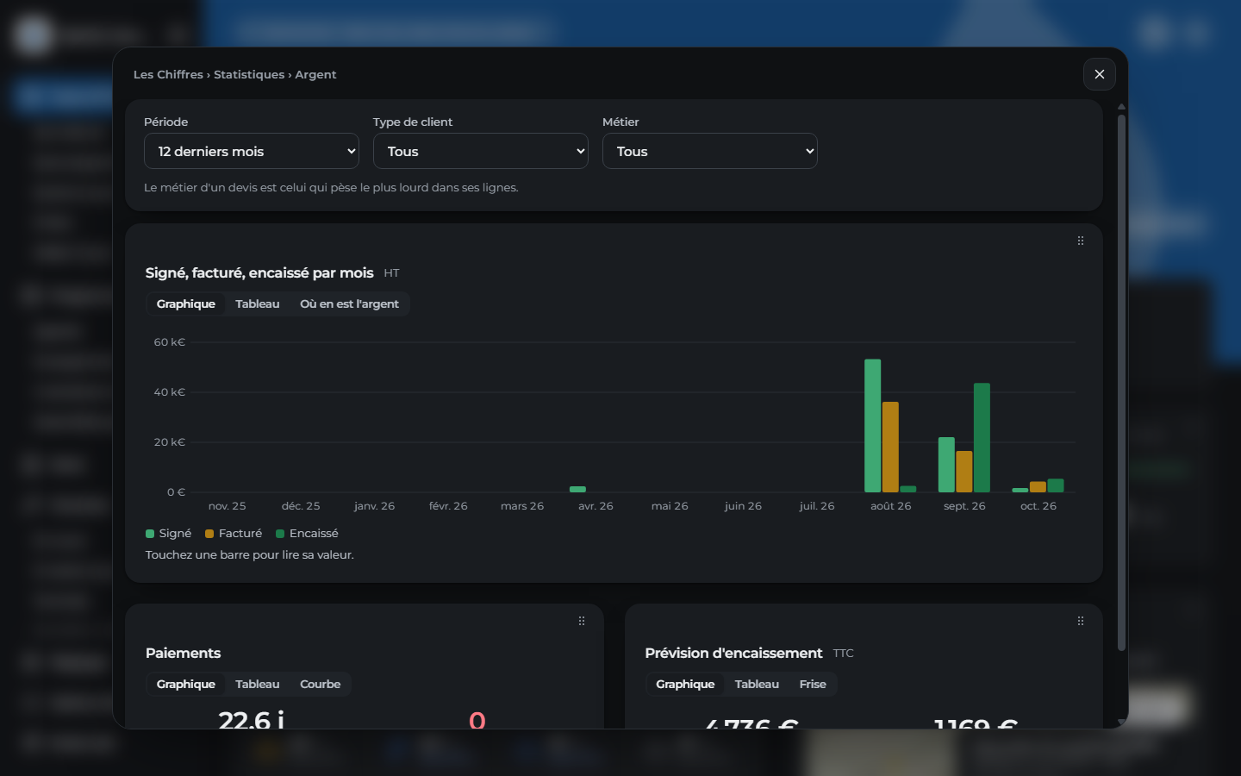
Task: Go to Statistiques in the breadcrumb
Action: (x=249, y=74)
